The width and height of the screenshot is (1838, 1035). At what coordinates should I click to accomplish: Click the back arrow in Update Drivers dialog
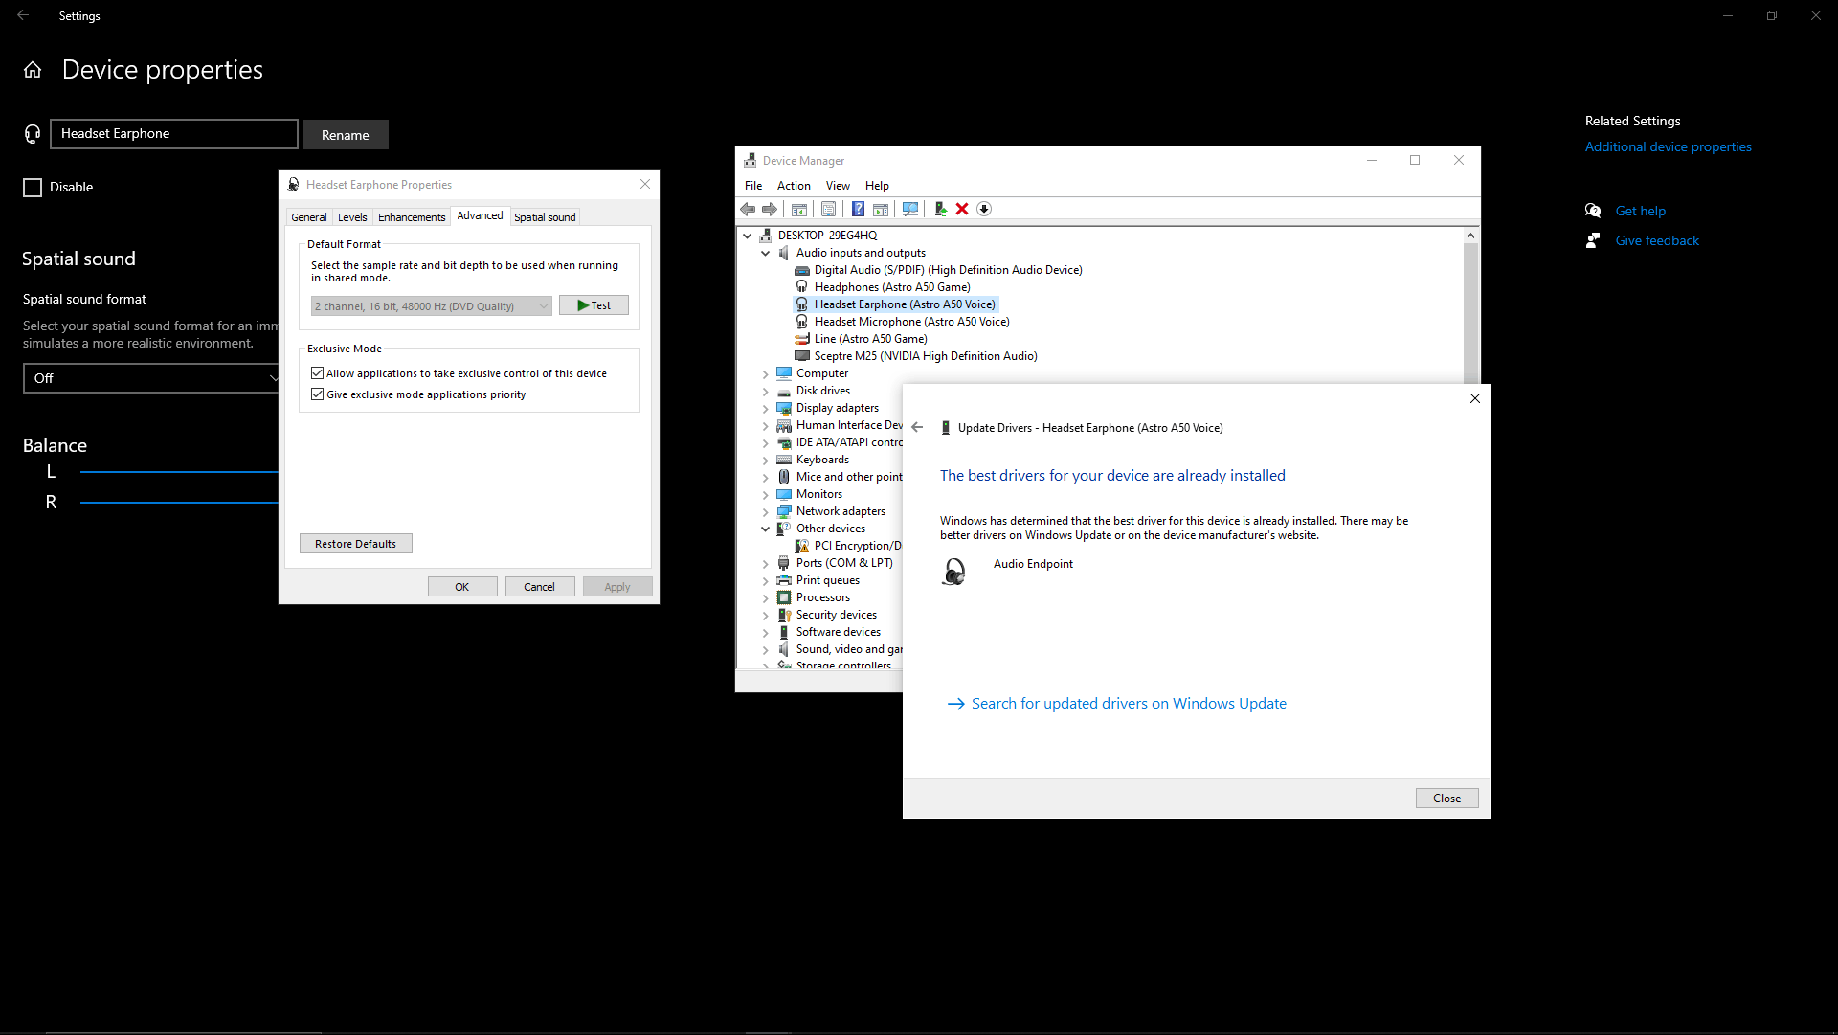click(917, 428)
